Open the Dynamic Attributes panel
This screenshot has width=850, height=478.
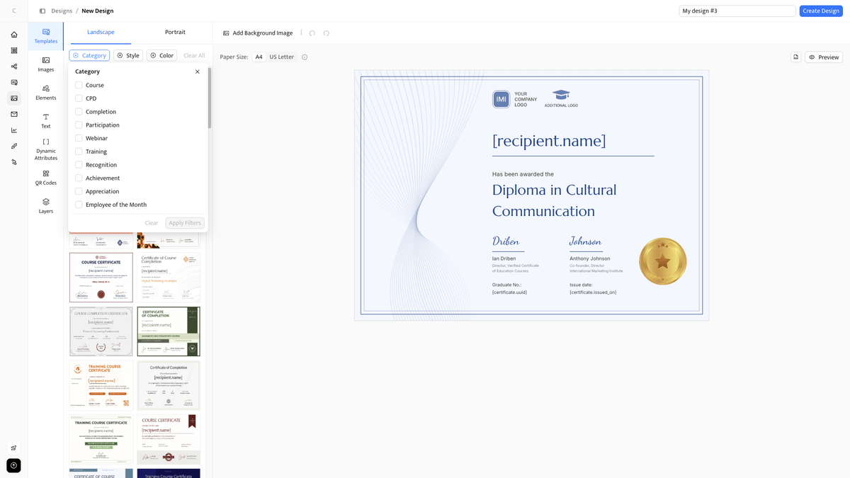[45, 149]
